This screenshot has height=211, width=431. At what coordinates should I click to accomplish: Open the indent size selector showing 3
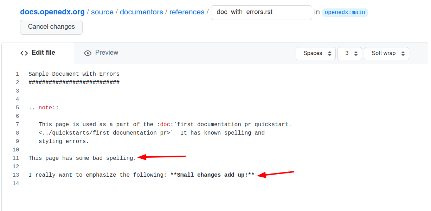coord(349,53)
